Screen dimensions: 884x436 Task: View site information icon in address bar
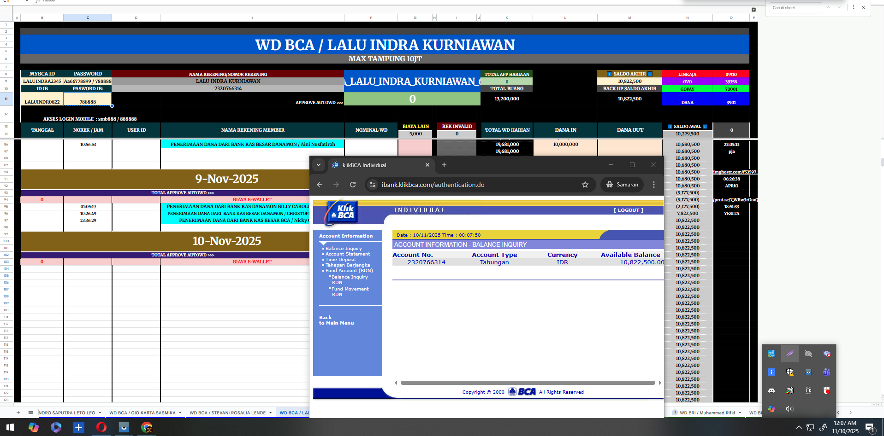pyautogui.click(x=373, y=185)
